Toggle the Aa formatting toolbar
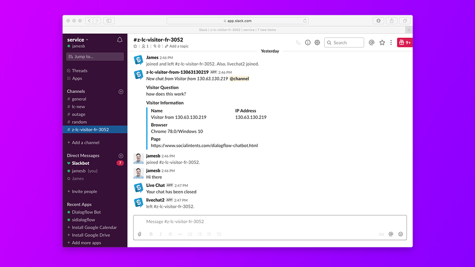The height and width of the screenshot is (267, 475). pyautogui.click(x=381, y=234)
